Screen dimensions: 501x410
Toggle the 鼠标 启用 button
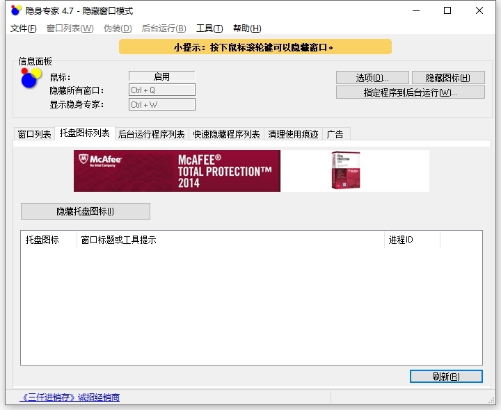click(x=161, y=76)
